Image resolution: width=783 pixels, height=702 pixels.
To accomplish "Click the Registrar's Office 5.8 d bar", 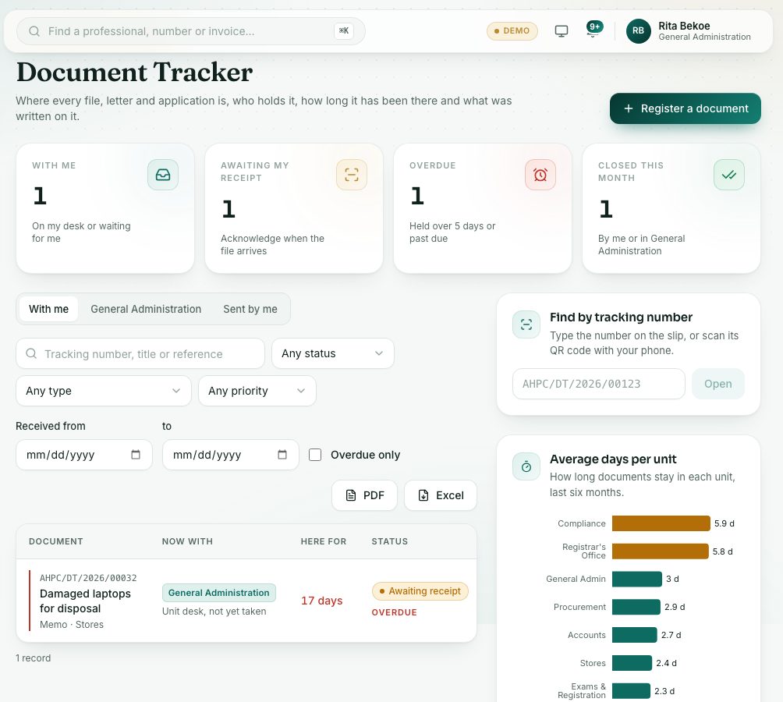I will coord(660,551).
